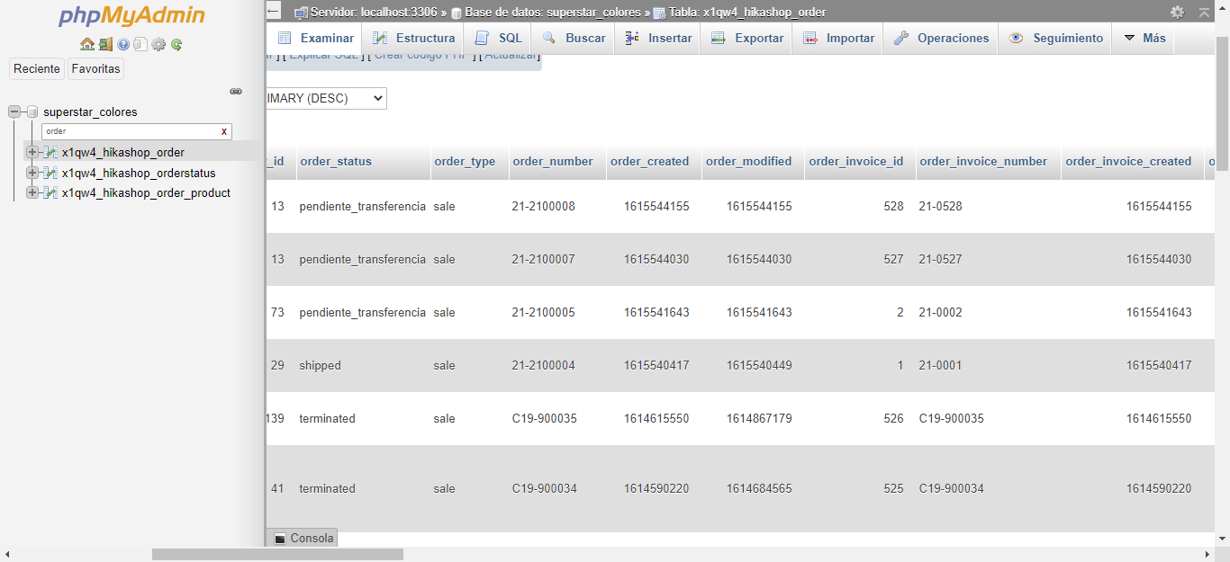
Task: Go to phpMyAdmin home via house icon
Action: click(86, 44)
